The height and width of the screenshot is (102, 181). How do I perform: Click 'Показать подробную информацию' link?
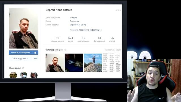point(86,30)
